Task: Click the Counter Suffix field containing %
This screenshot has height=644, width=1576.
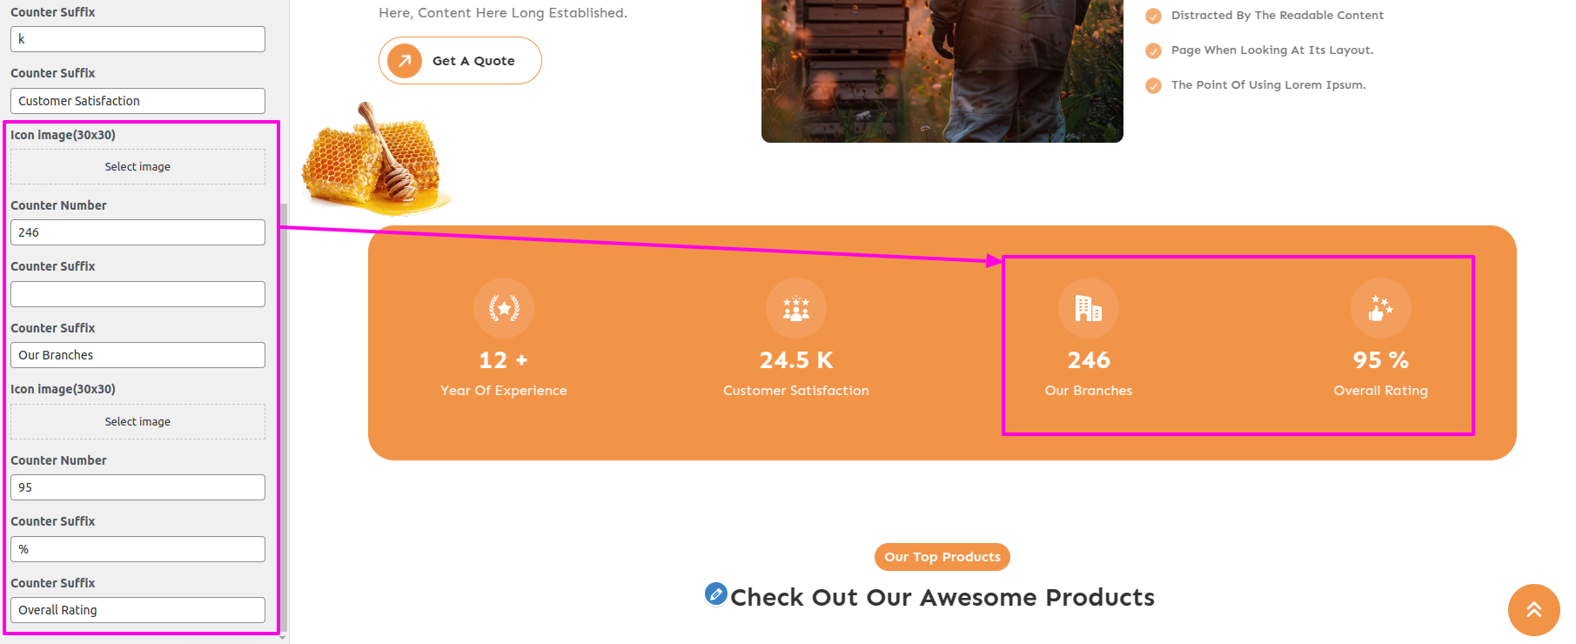Action: pos(137,549)
